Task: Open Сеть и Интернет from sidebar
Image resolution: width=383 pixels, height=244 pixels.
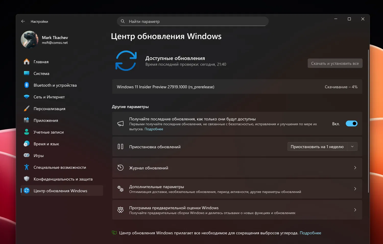Action: [49, 97]
